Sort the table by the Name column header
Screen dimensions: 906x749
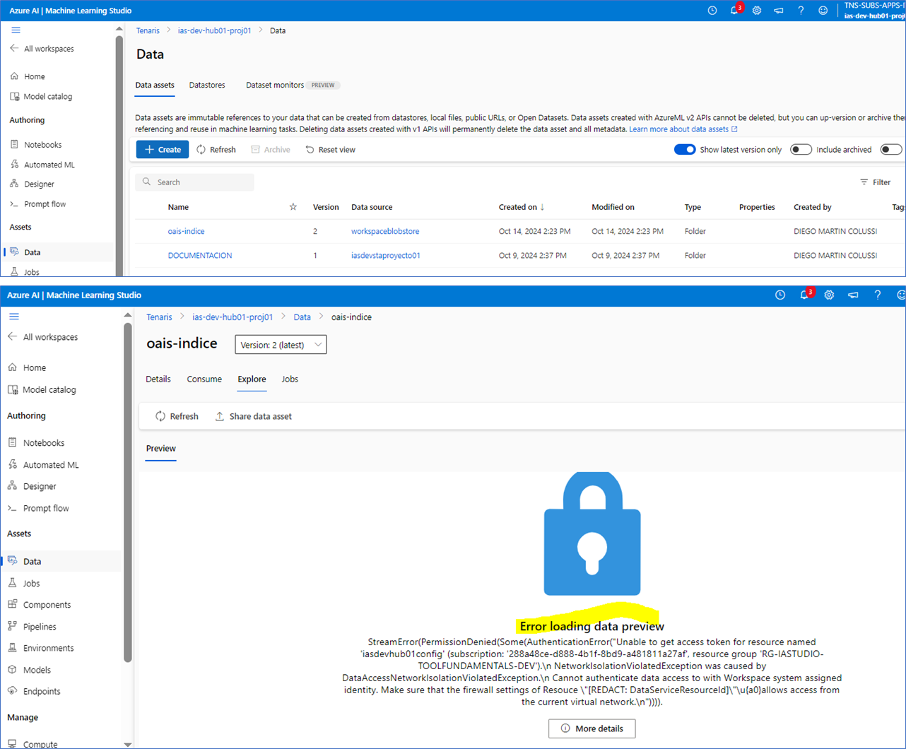click(x=178, y=207)
